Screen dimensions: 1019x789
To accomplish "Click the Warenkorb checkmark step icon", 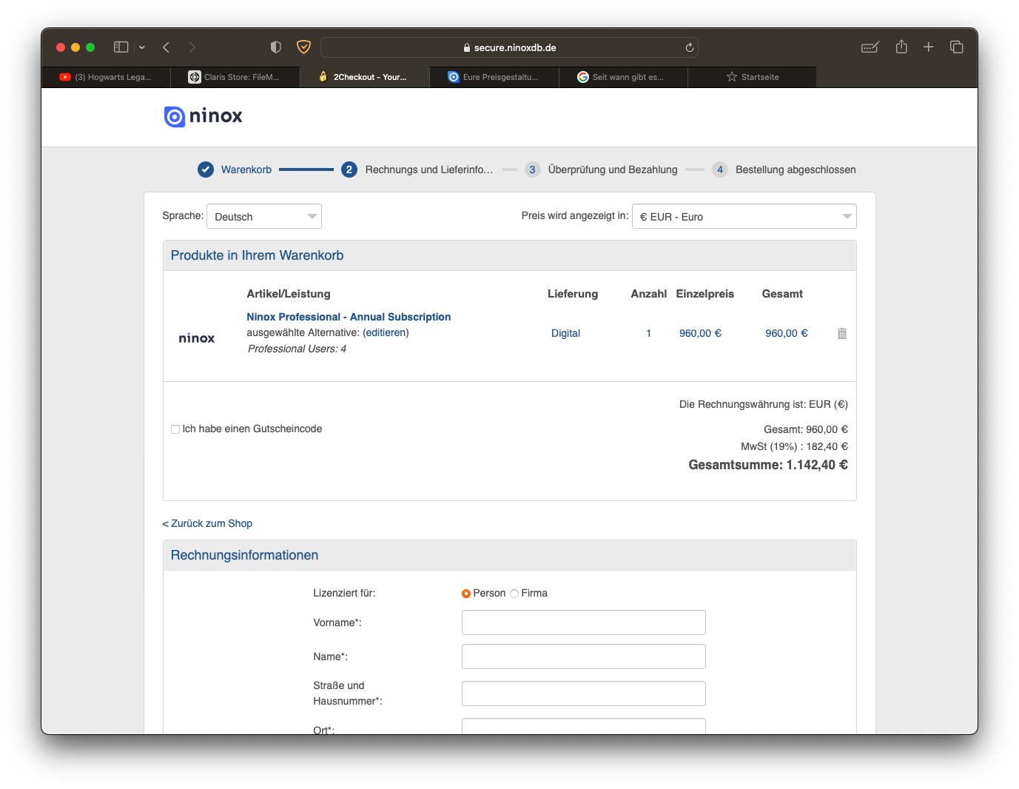I will coord(206,169).
